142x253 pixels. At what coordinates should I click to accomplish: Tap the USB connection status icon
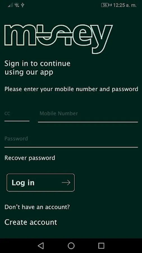[22, 5]
